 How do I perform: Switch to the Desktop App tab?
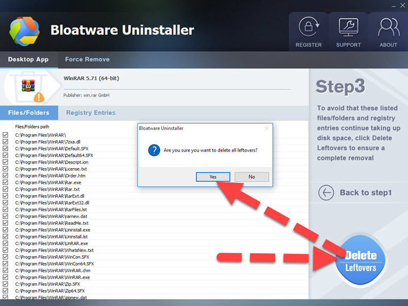tap(28, 59)
